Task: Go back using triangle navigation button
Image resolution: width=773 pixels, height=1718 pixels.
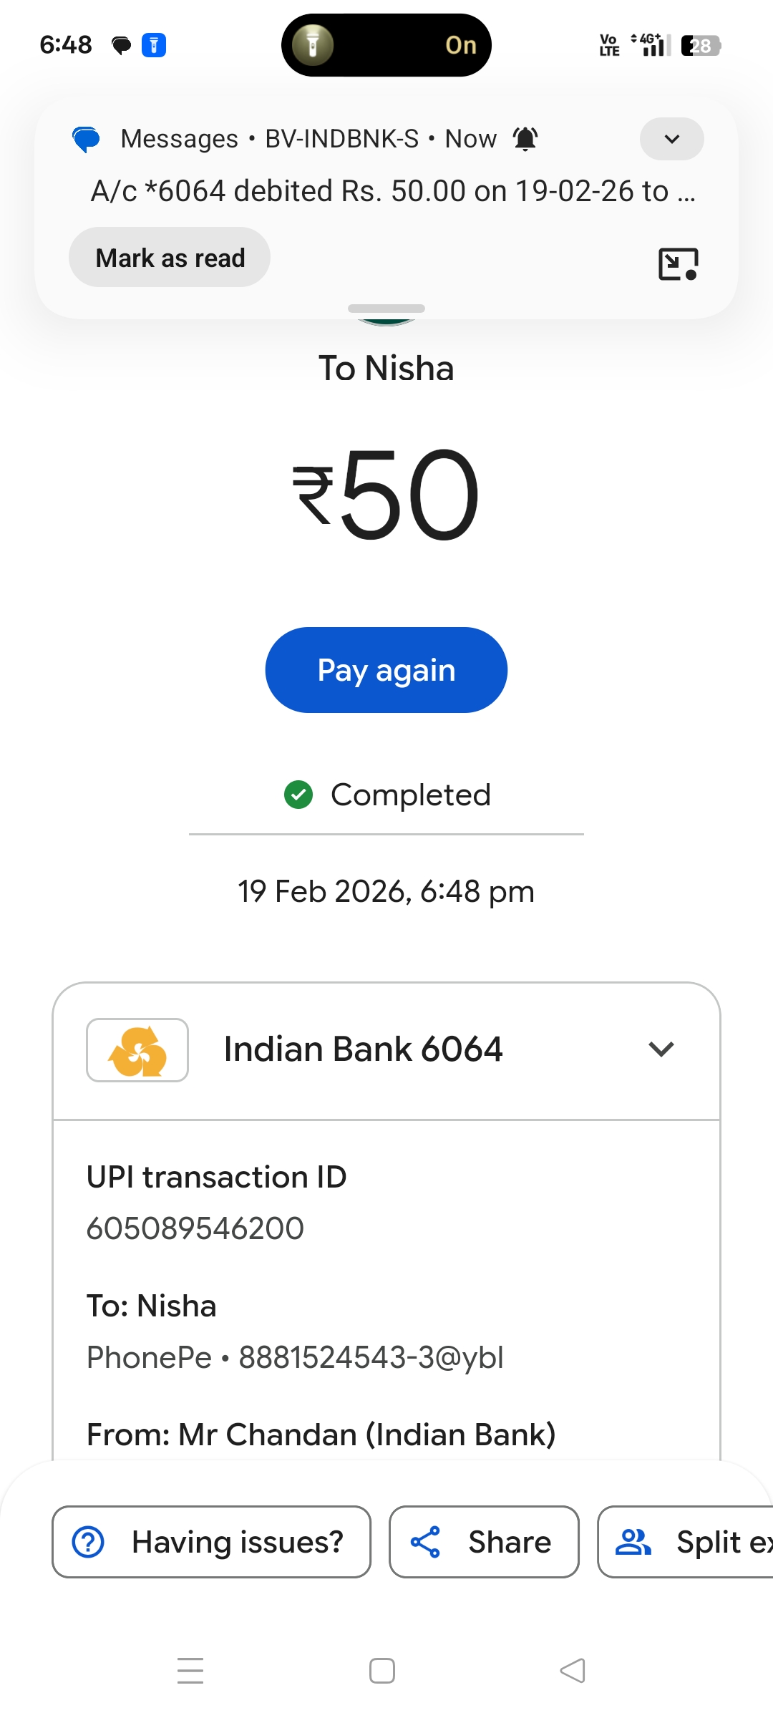Action: pyautogui.click(x=573, y=1671)
